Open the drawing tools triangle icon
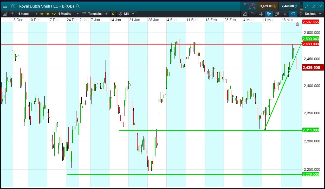Image resolution: width=325 pixels, height=189 pixels. (x=245, y=14)
